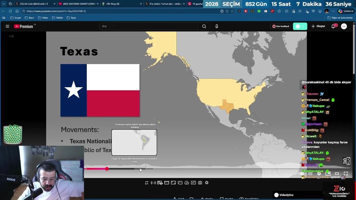Screen dimensions: 356x200
Task: Toggle the teal switch beside Give feedback
Action: (300, 26)
